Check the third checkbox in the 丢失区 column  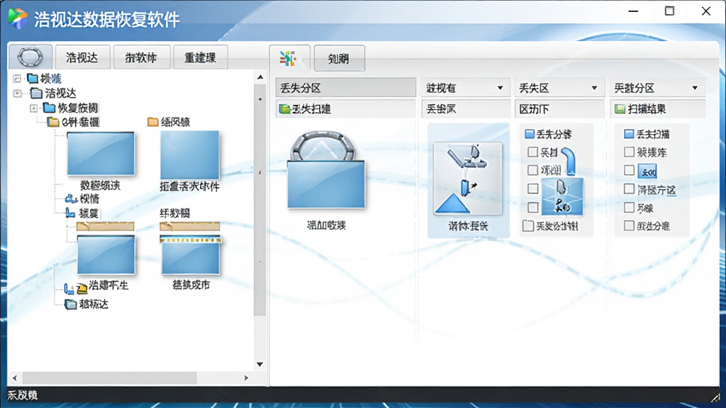[x=533, y=170]
